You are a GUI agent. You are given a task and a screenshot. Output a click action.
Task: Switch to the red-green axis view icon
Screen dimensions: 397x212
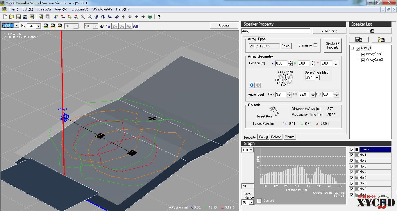[70, 17]
